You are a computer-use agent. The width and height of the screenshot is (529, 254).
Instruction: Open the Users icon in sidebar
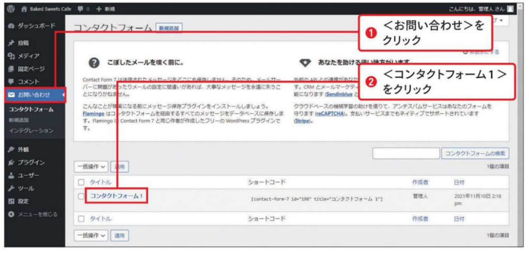click(11, 176)
